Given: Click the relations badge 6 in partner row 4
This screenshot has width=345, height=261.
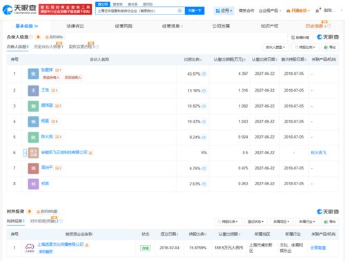Looking at the screenshot, I should (55, 121).
